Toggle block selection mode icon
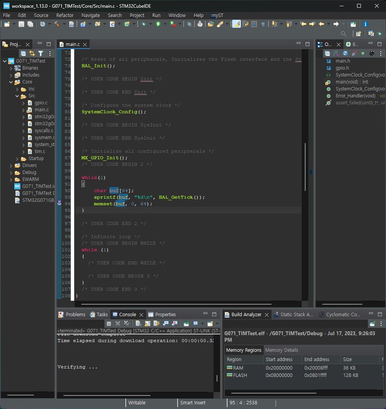The width and height of the screenshot is (386, 409). coord(254,24)
